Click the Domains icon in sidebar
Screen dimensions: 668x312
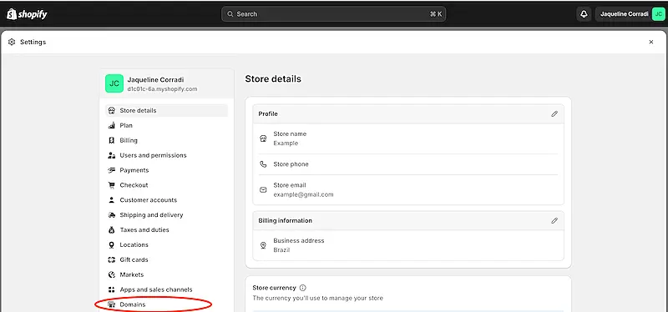click(112, 304)
